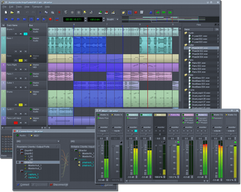This screenshot has width=241, height=192.
Task: Click the Rewind to start transport icon
Action: (x=6, y=19)
